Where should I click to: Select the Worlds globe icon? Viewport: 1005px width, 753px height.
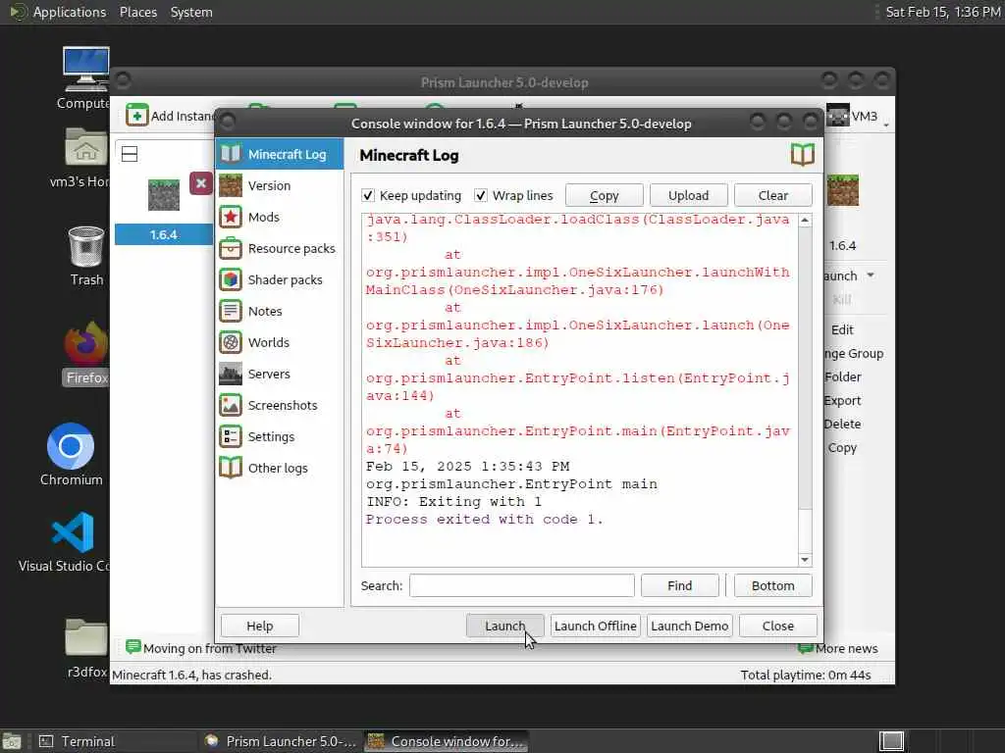230,342
